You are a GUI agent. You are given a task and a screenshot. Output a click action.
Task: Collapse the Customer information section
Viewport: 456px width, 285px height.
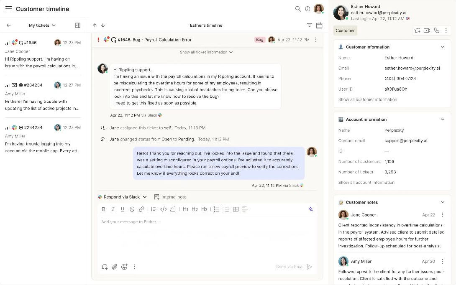pos(442,47)
